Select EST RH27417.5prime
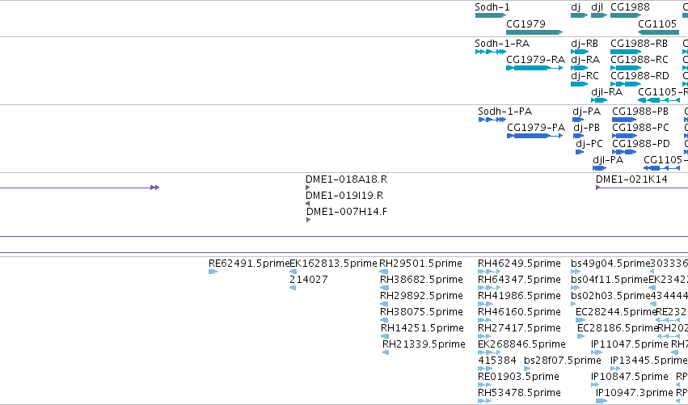Viewport: 688px width, 405px height. pos(484,337)
